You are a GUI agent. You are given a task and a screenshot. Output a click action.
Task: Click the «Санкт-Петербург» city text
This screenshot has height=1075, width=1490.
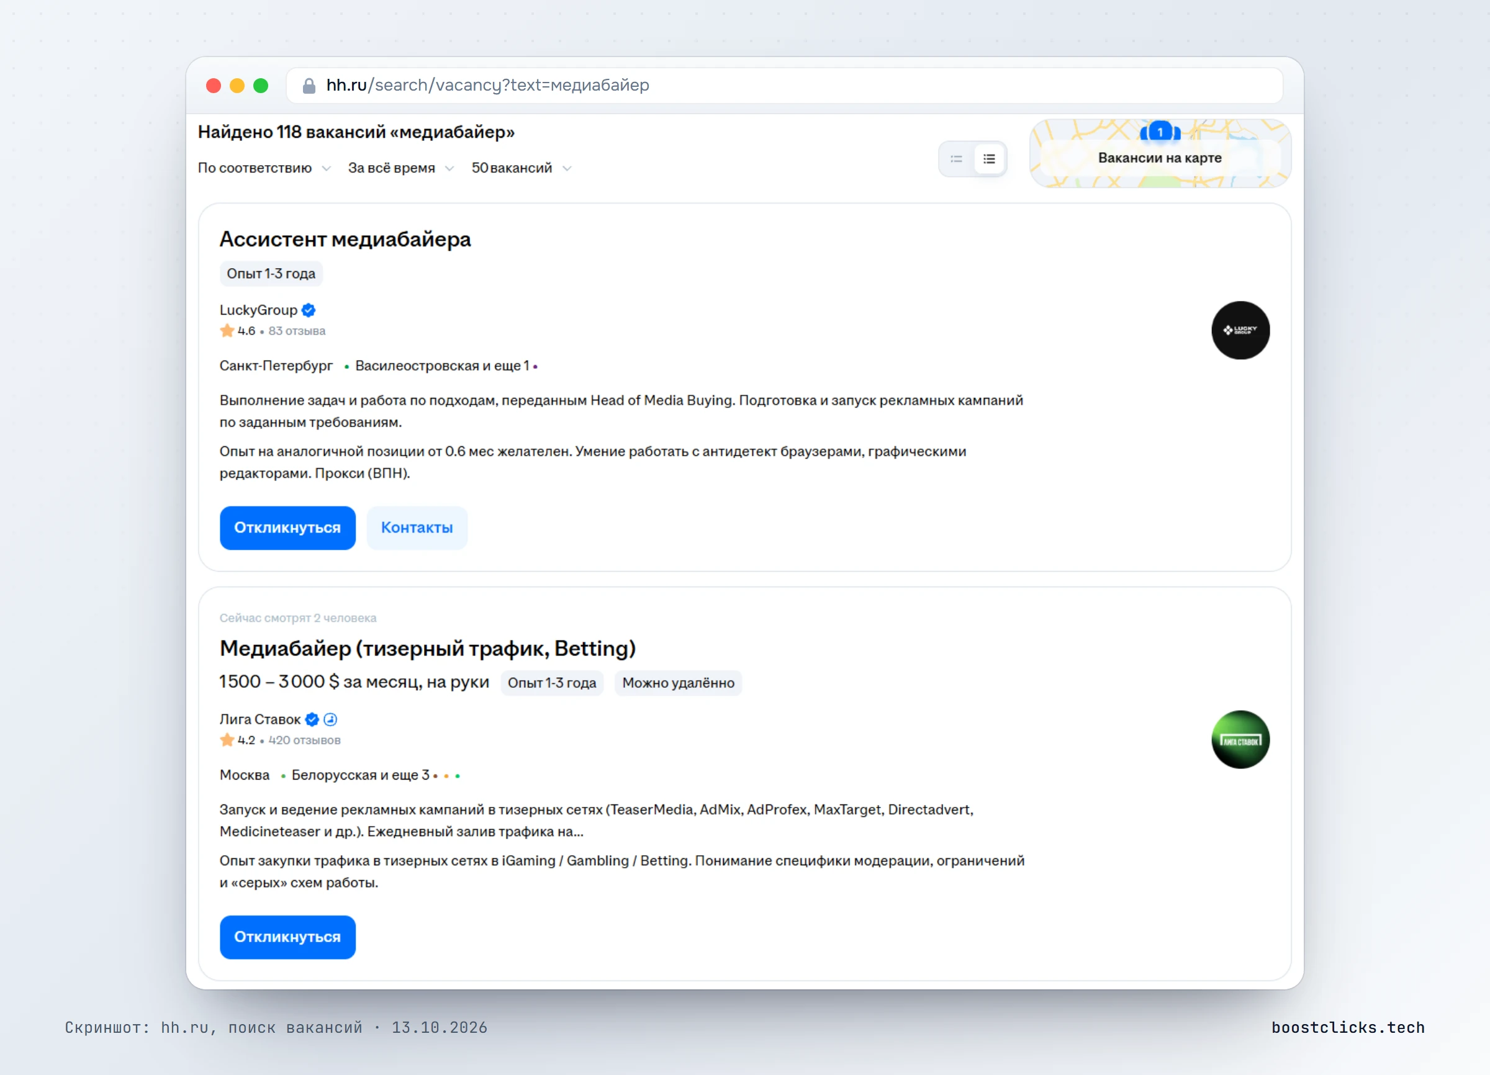tap(276, 366)
